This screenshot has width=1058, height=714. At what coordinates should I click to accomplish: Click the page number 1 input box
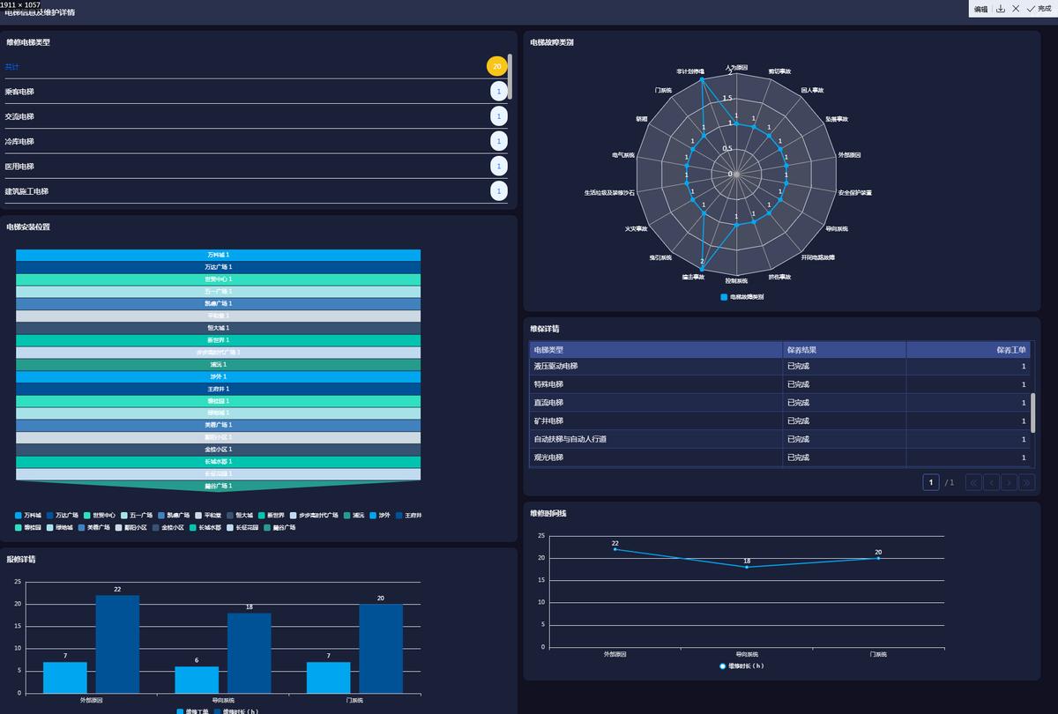point(930,482)
